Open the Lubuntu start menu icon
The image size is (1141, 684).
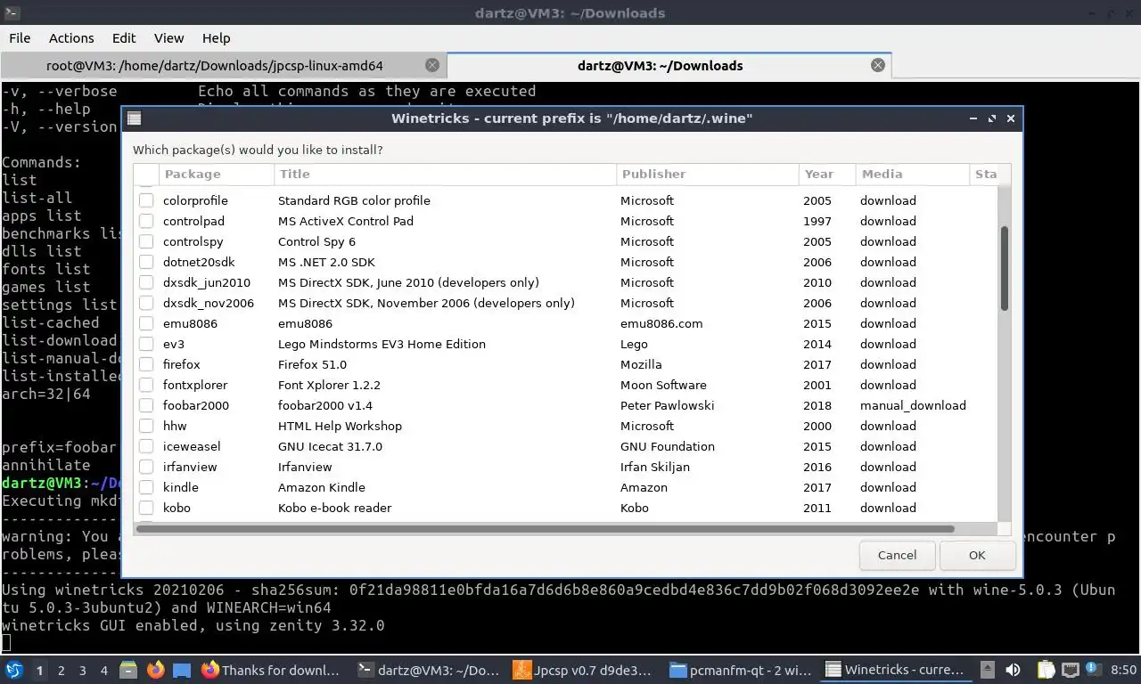pyautogui.click(x=14, y=670)
